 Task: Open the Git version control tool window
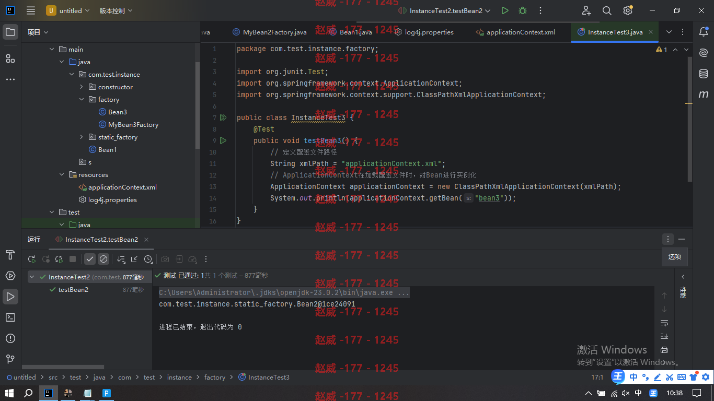tap(10, 359)
